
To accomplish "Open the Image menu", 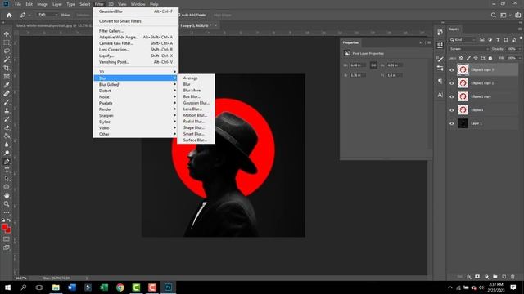I will click(43, 4).
